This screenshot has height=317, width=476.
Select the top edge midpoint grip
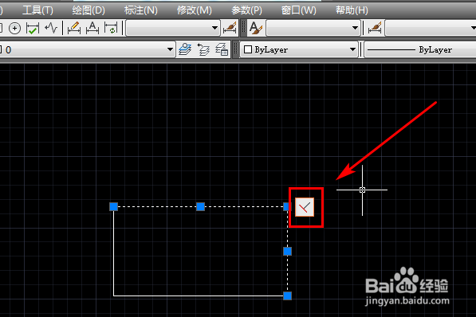pos(200,207)
